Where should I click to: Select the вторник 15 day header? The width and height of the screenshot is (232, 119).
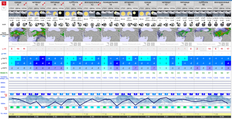[x=129, y=4]
